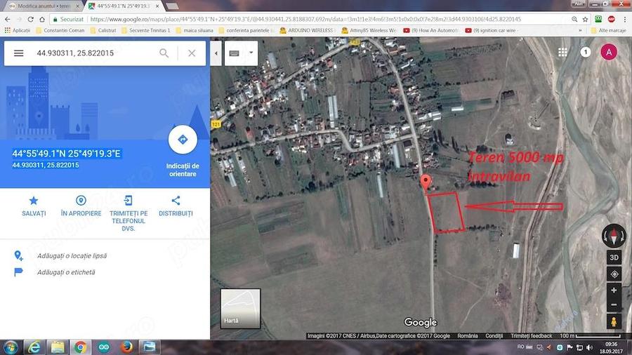
Task: Click the România link in map footer
Action: point(468,335)
